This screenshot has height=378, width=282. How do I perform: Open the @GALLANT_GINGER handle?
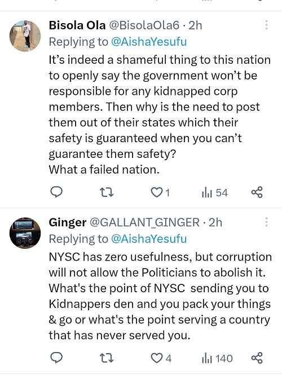(x=144, y=222)
